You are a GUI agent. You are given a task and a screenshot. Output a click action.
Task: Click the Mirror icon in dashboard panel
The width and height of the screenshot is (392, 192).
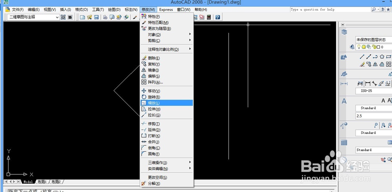pyautogui.click(x=375, y=65)
